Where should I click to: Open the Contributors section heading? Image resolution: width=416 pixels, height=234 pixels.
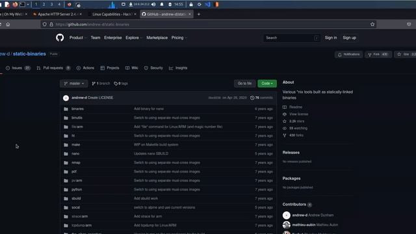point(294,205)
